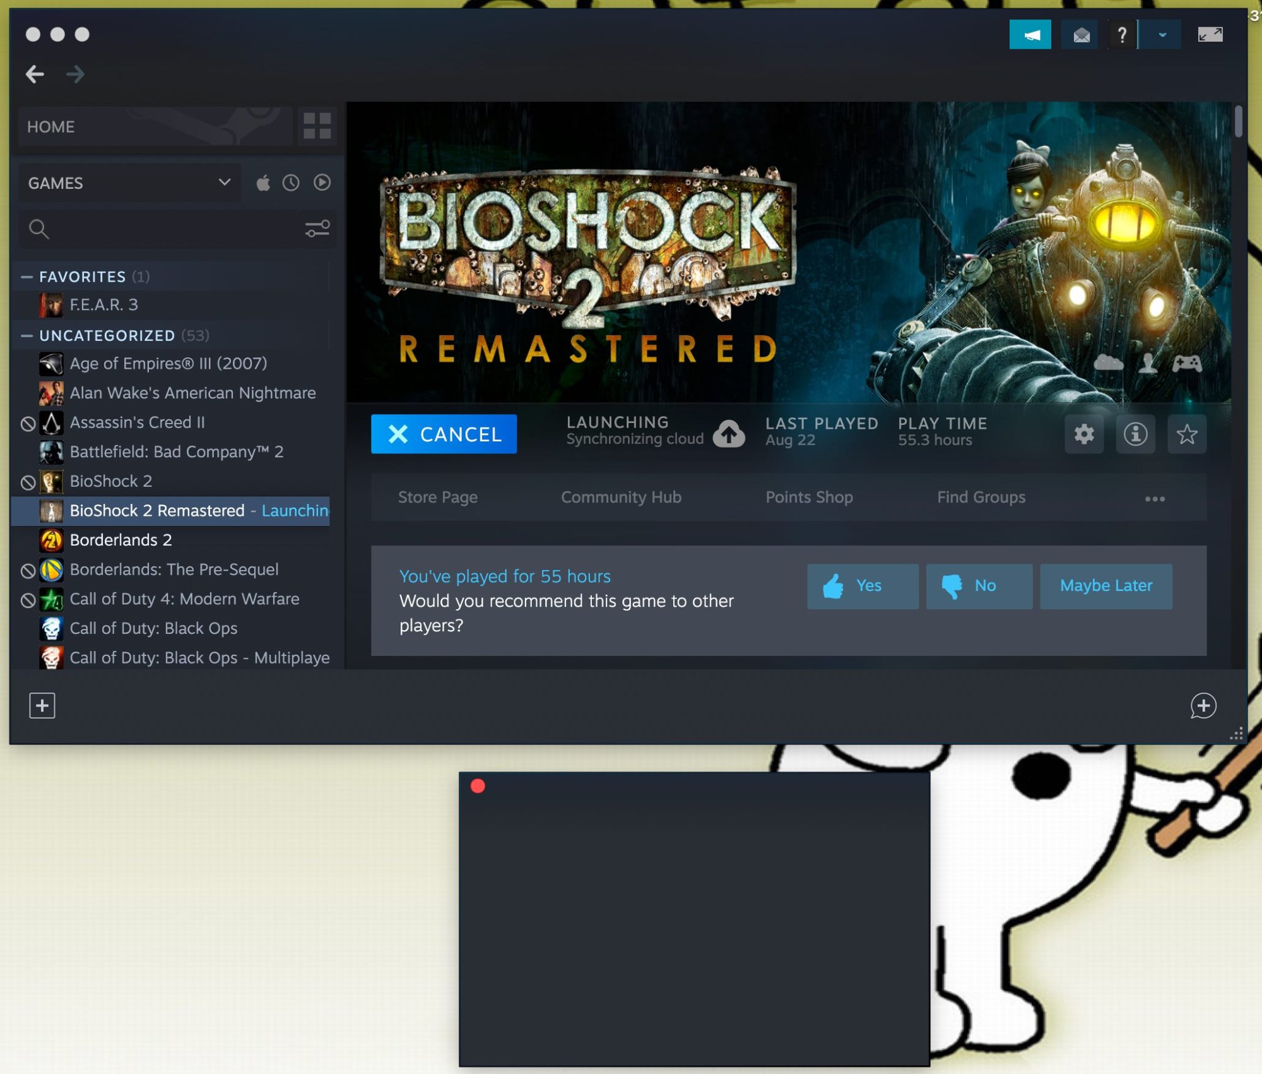
Task: Add BioShock 2 Remastered to favorites star
Action: click(1186, 434)
